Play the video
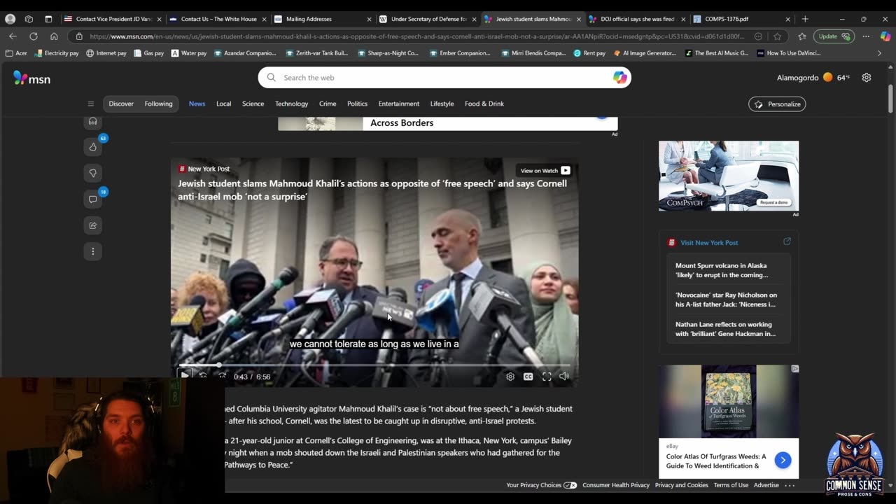The width and height of the screenshot is (896, 504). 184,376
